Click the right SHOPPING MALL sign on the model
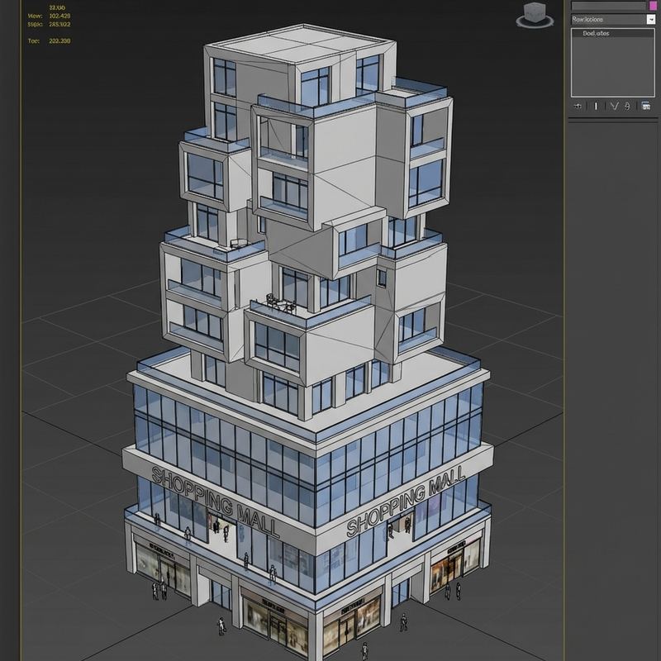The image size is (661, 661). pyautogui.click(x=406, y=501)
